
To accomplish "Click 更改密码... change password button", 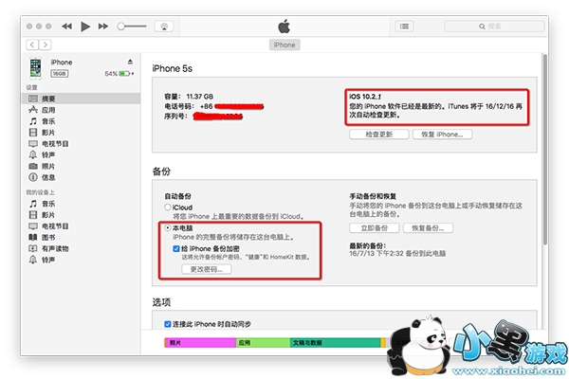I will tap(207, 269).
